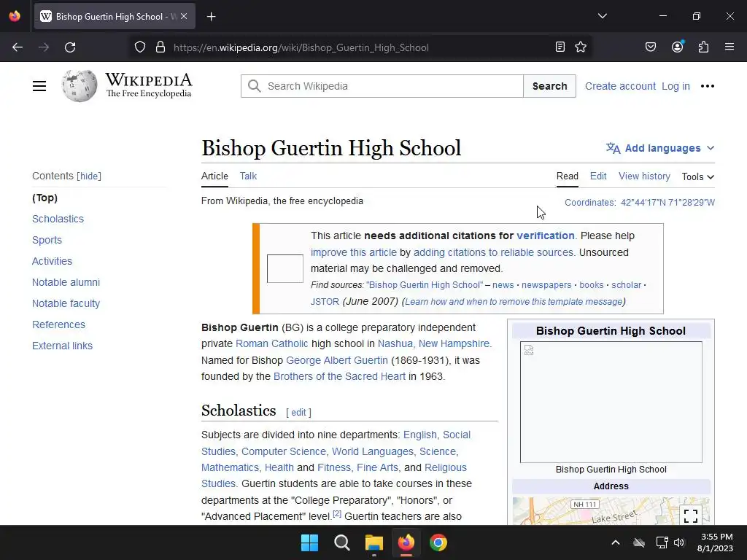
Task: Click the improve this article link
Action: [354, 252]
